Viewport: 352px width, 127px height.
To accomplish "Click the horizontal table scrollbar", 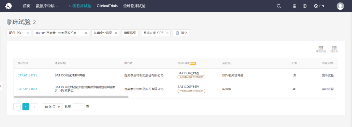I will [71, 97].
